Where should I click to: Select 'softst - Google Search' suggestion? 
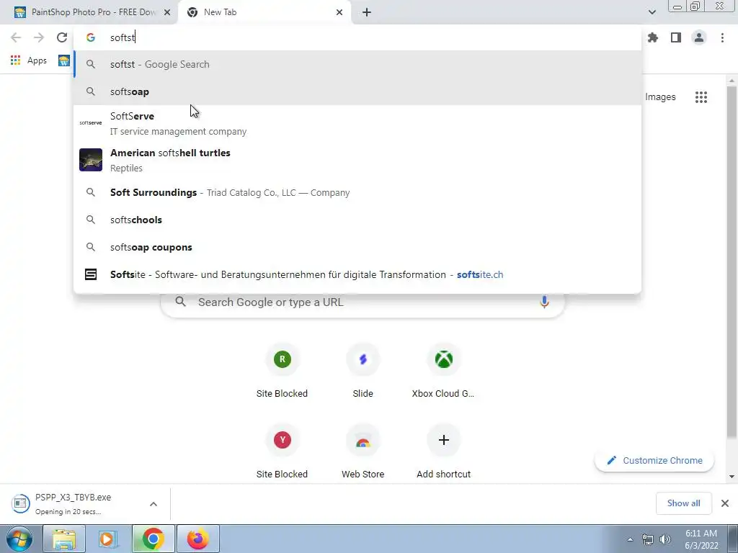357,64
